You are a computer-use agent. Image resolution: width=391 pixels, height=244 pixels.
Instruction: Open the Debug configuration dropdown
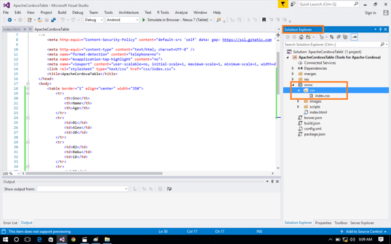(x=93, y=20)
